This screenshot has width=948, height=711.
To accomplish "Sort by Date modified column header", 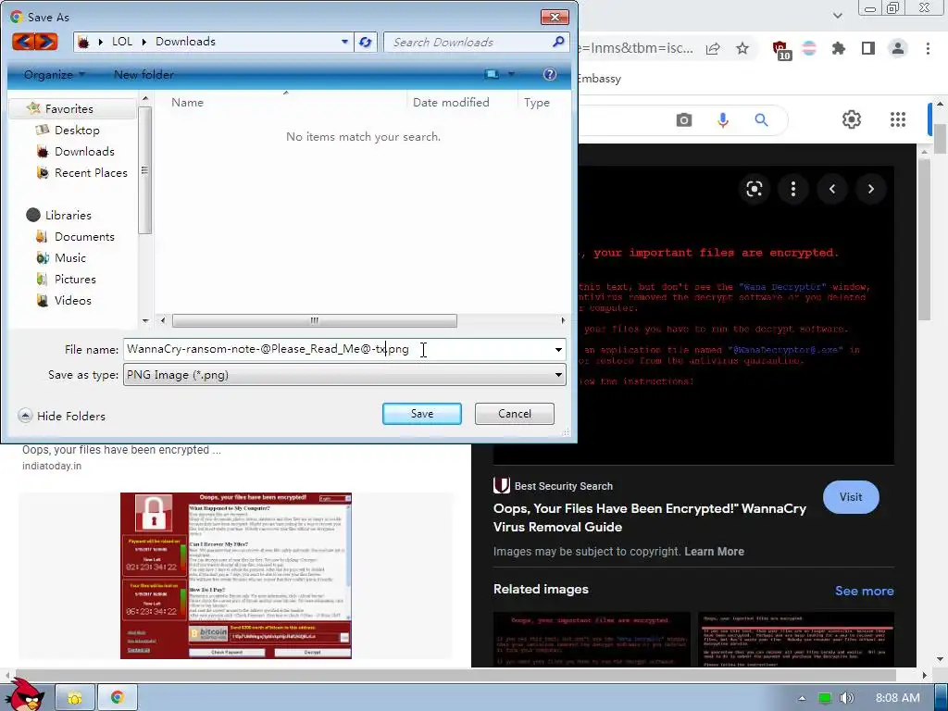I will pos(451,103).
